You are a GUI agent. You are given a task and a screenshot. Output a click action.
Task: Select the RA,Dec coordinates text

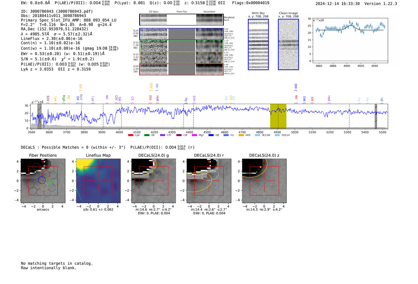pos(55,29)
